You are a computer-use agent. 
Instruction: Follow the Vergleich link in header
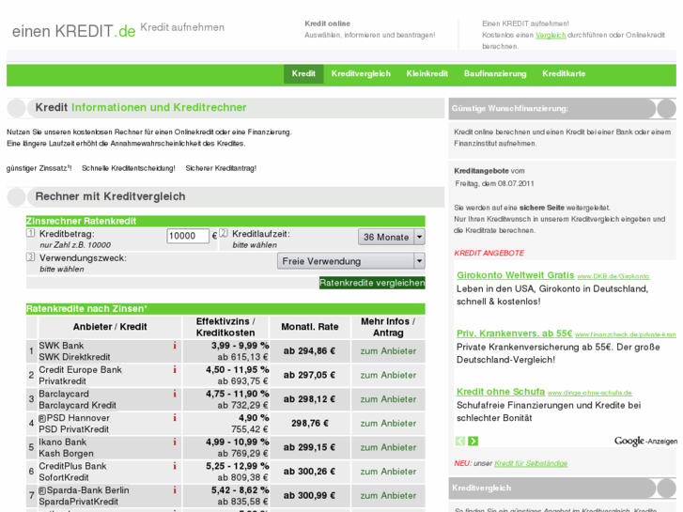click(551, 35)
